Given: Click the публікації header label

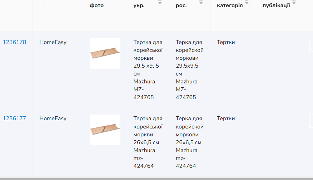Looking at the screenshot, I should 276,5.
